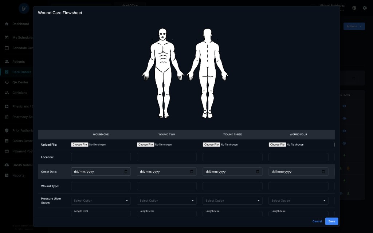Click Location field for Wound Four
373x233 pixels.
pyautogui.click(x=298, y=157)
